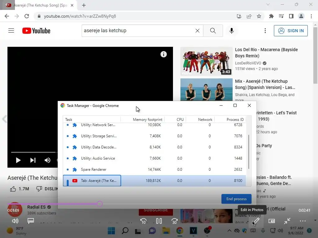Image resolution: width=318 pixels, height=238 pixels.
Task: Open Chrome media controls icon
Action: coord(281,16)
